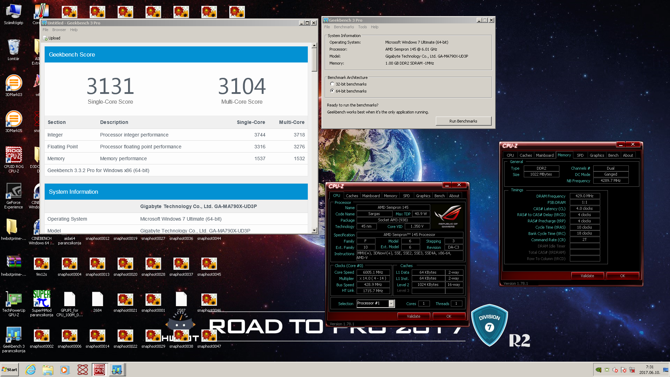Click the Windows Start button

10,370
